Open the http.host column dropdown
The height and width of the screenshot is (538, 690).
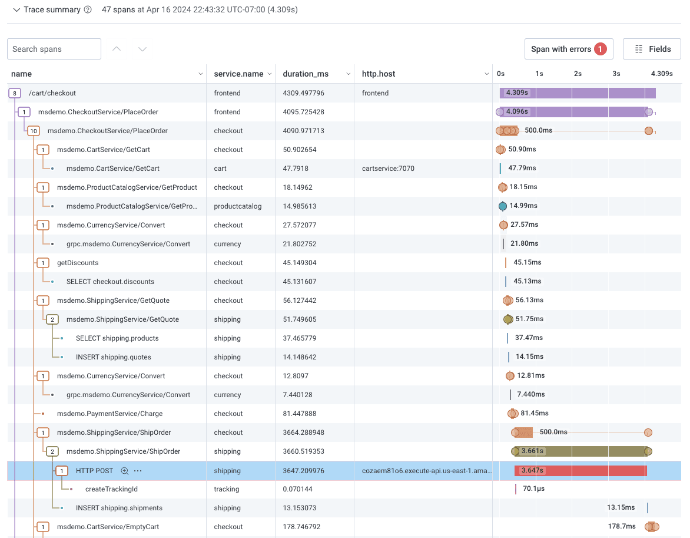486,74
